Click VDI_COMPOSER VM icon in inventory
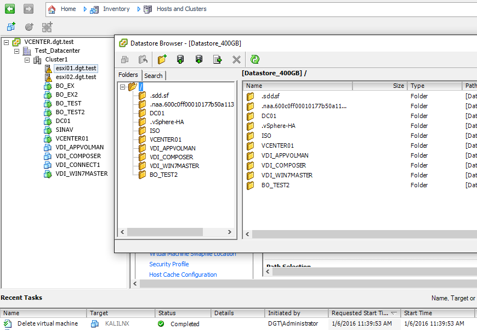 click(x=48, y=156)
